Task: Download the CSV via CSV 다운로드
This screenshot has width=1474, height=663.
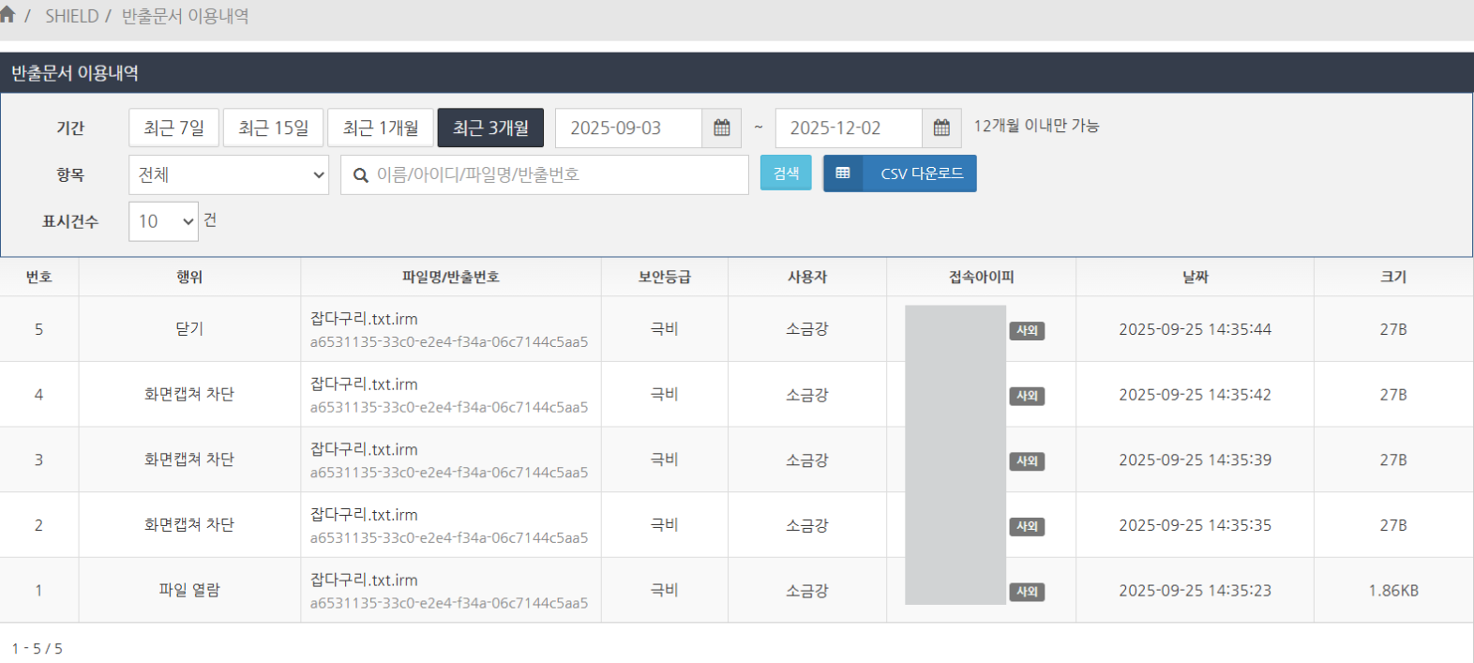Action: coord(921,173)
